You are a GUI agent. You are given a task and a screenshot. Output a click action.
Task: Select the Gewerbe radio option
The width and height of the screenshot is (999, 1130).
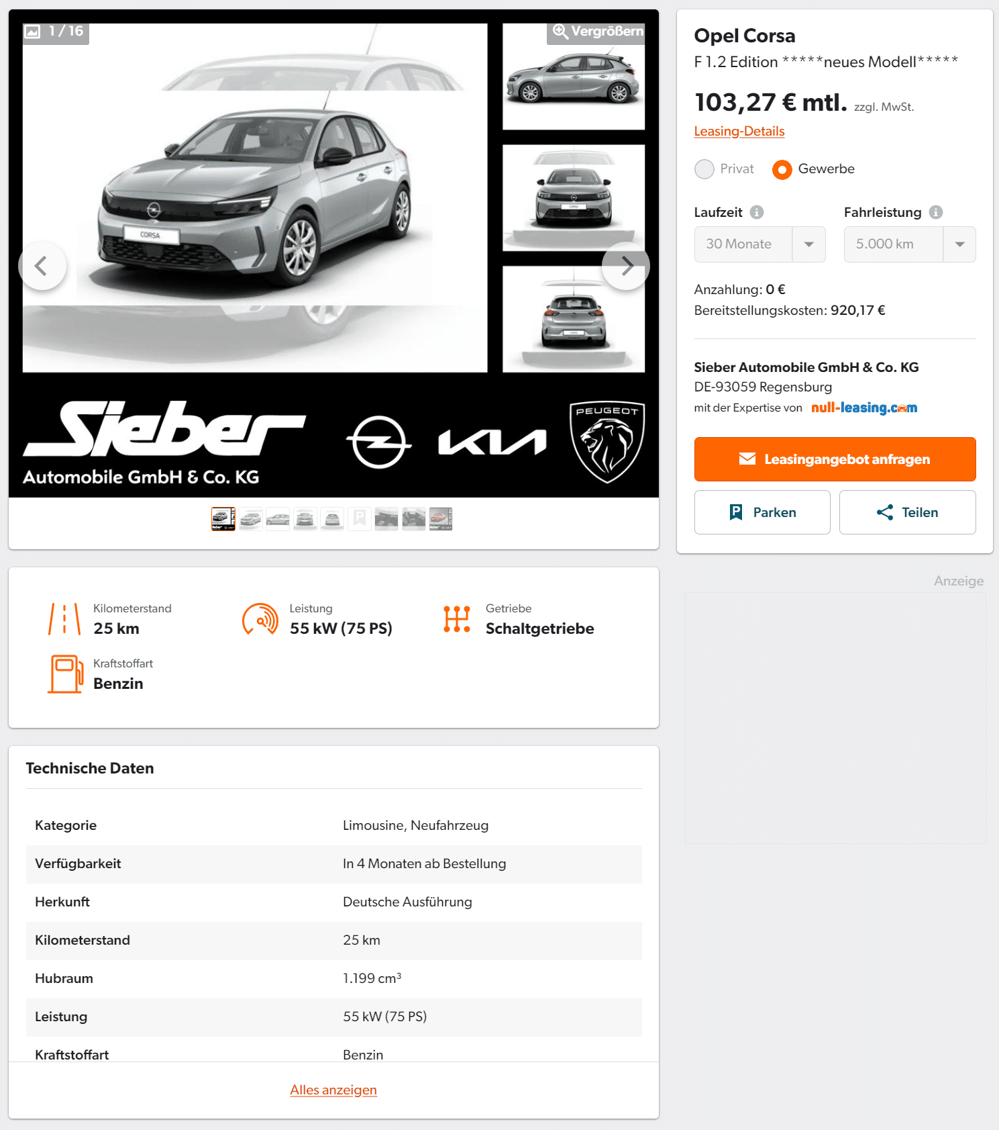782,169
